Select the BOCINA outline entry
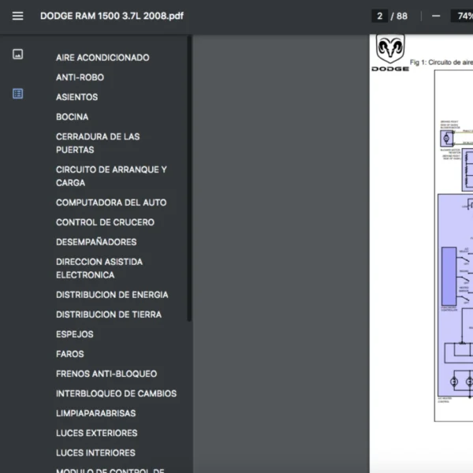This screenshot has width=473, height=473. (72, 117)
